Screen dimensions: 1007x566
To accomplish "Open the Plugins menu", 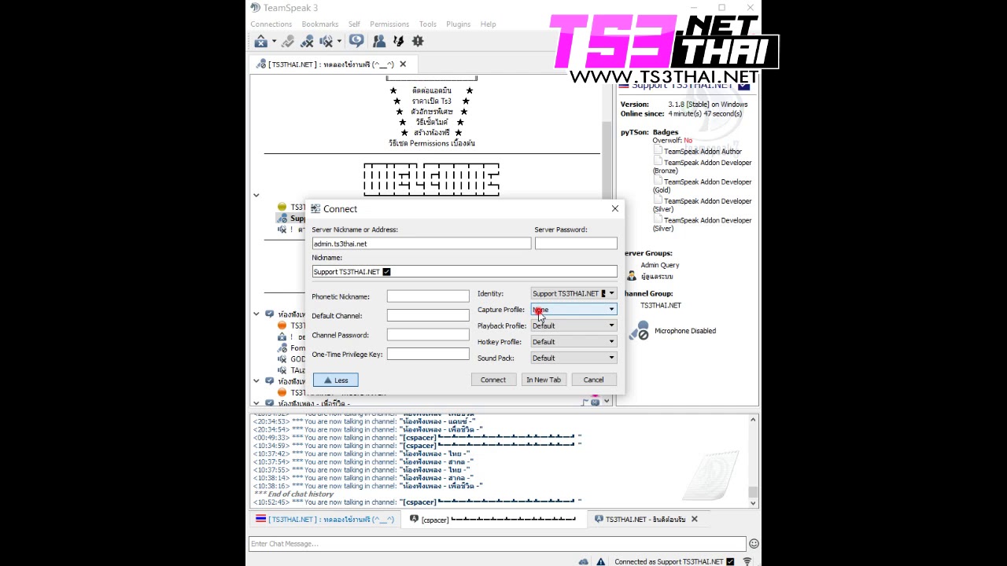I will point(458,24).
